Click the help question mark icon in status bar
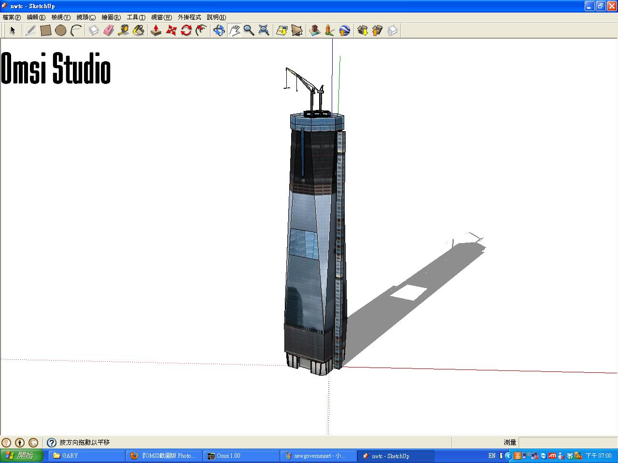 52,442
